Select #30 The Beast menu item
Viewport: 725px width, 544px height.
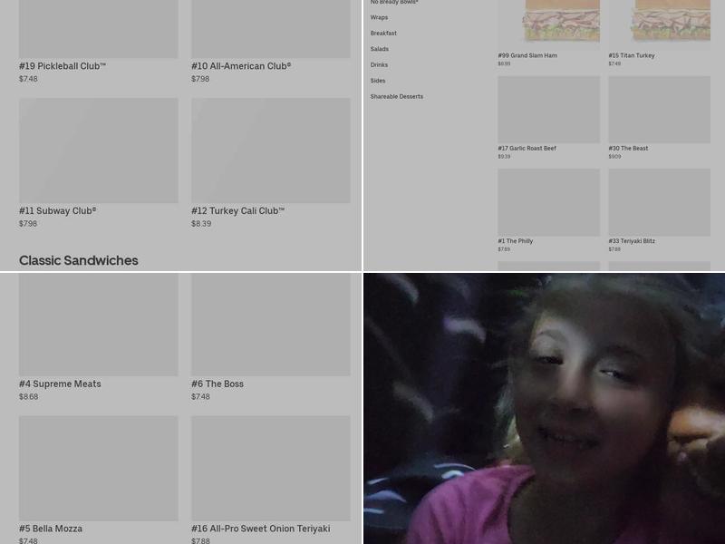(x=659, y=110)
